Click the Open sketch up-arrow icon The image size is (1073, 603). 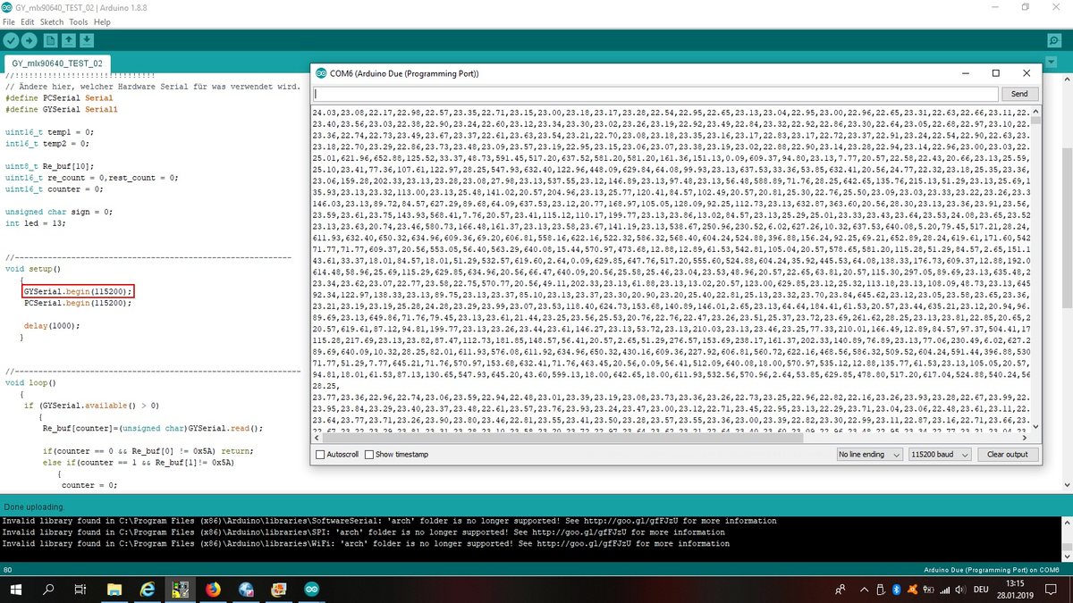click(x=69, y=40)
